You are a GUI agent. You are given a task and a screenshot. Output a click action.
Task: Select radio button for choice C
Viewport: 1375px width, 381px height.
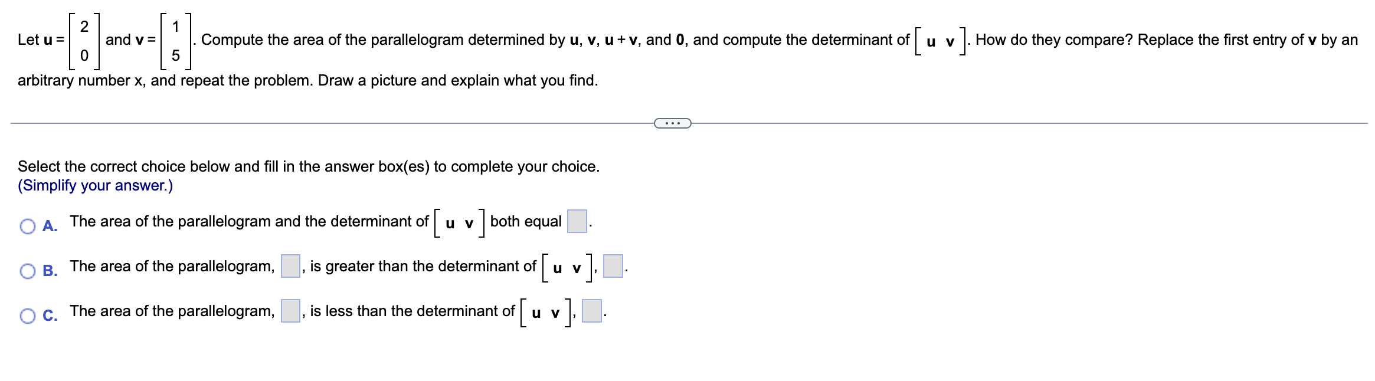[28, 316]
